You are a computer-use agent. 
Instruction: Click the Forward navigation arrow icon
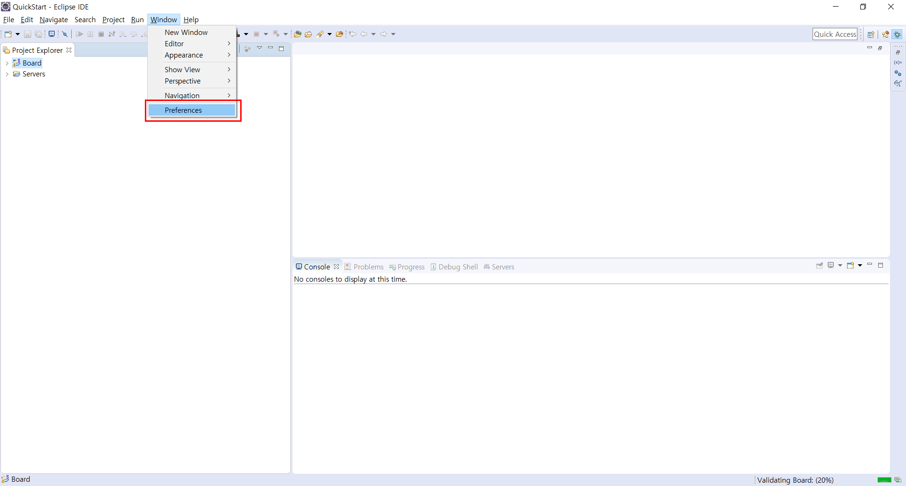click(x=384, y=34)
